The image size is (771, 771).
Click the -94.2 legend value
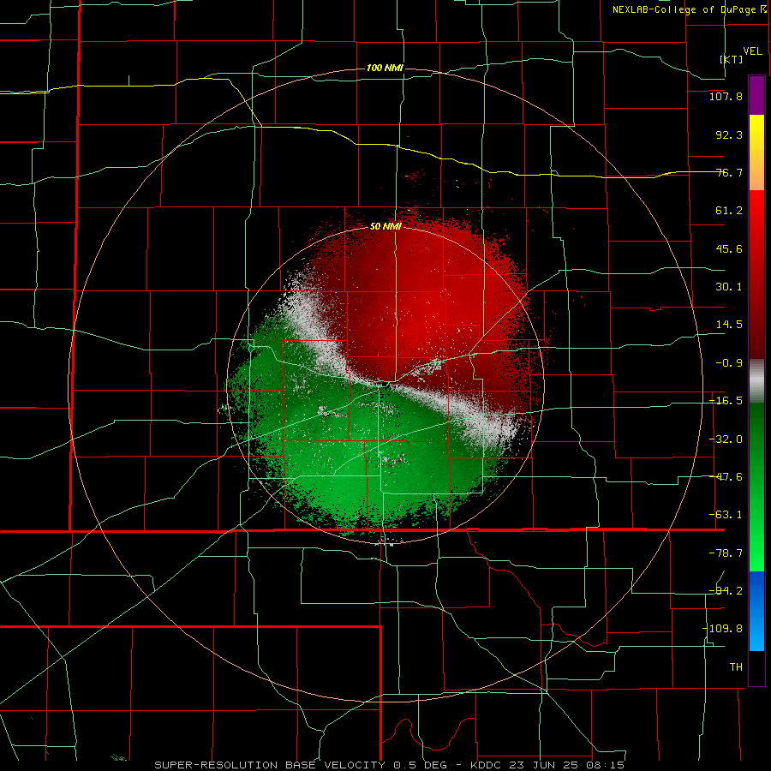[x=726, y=591]
